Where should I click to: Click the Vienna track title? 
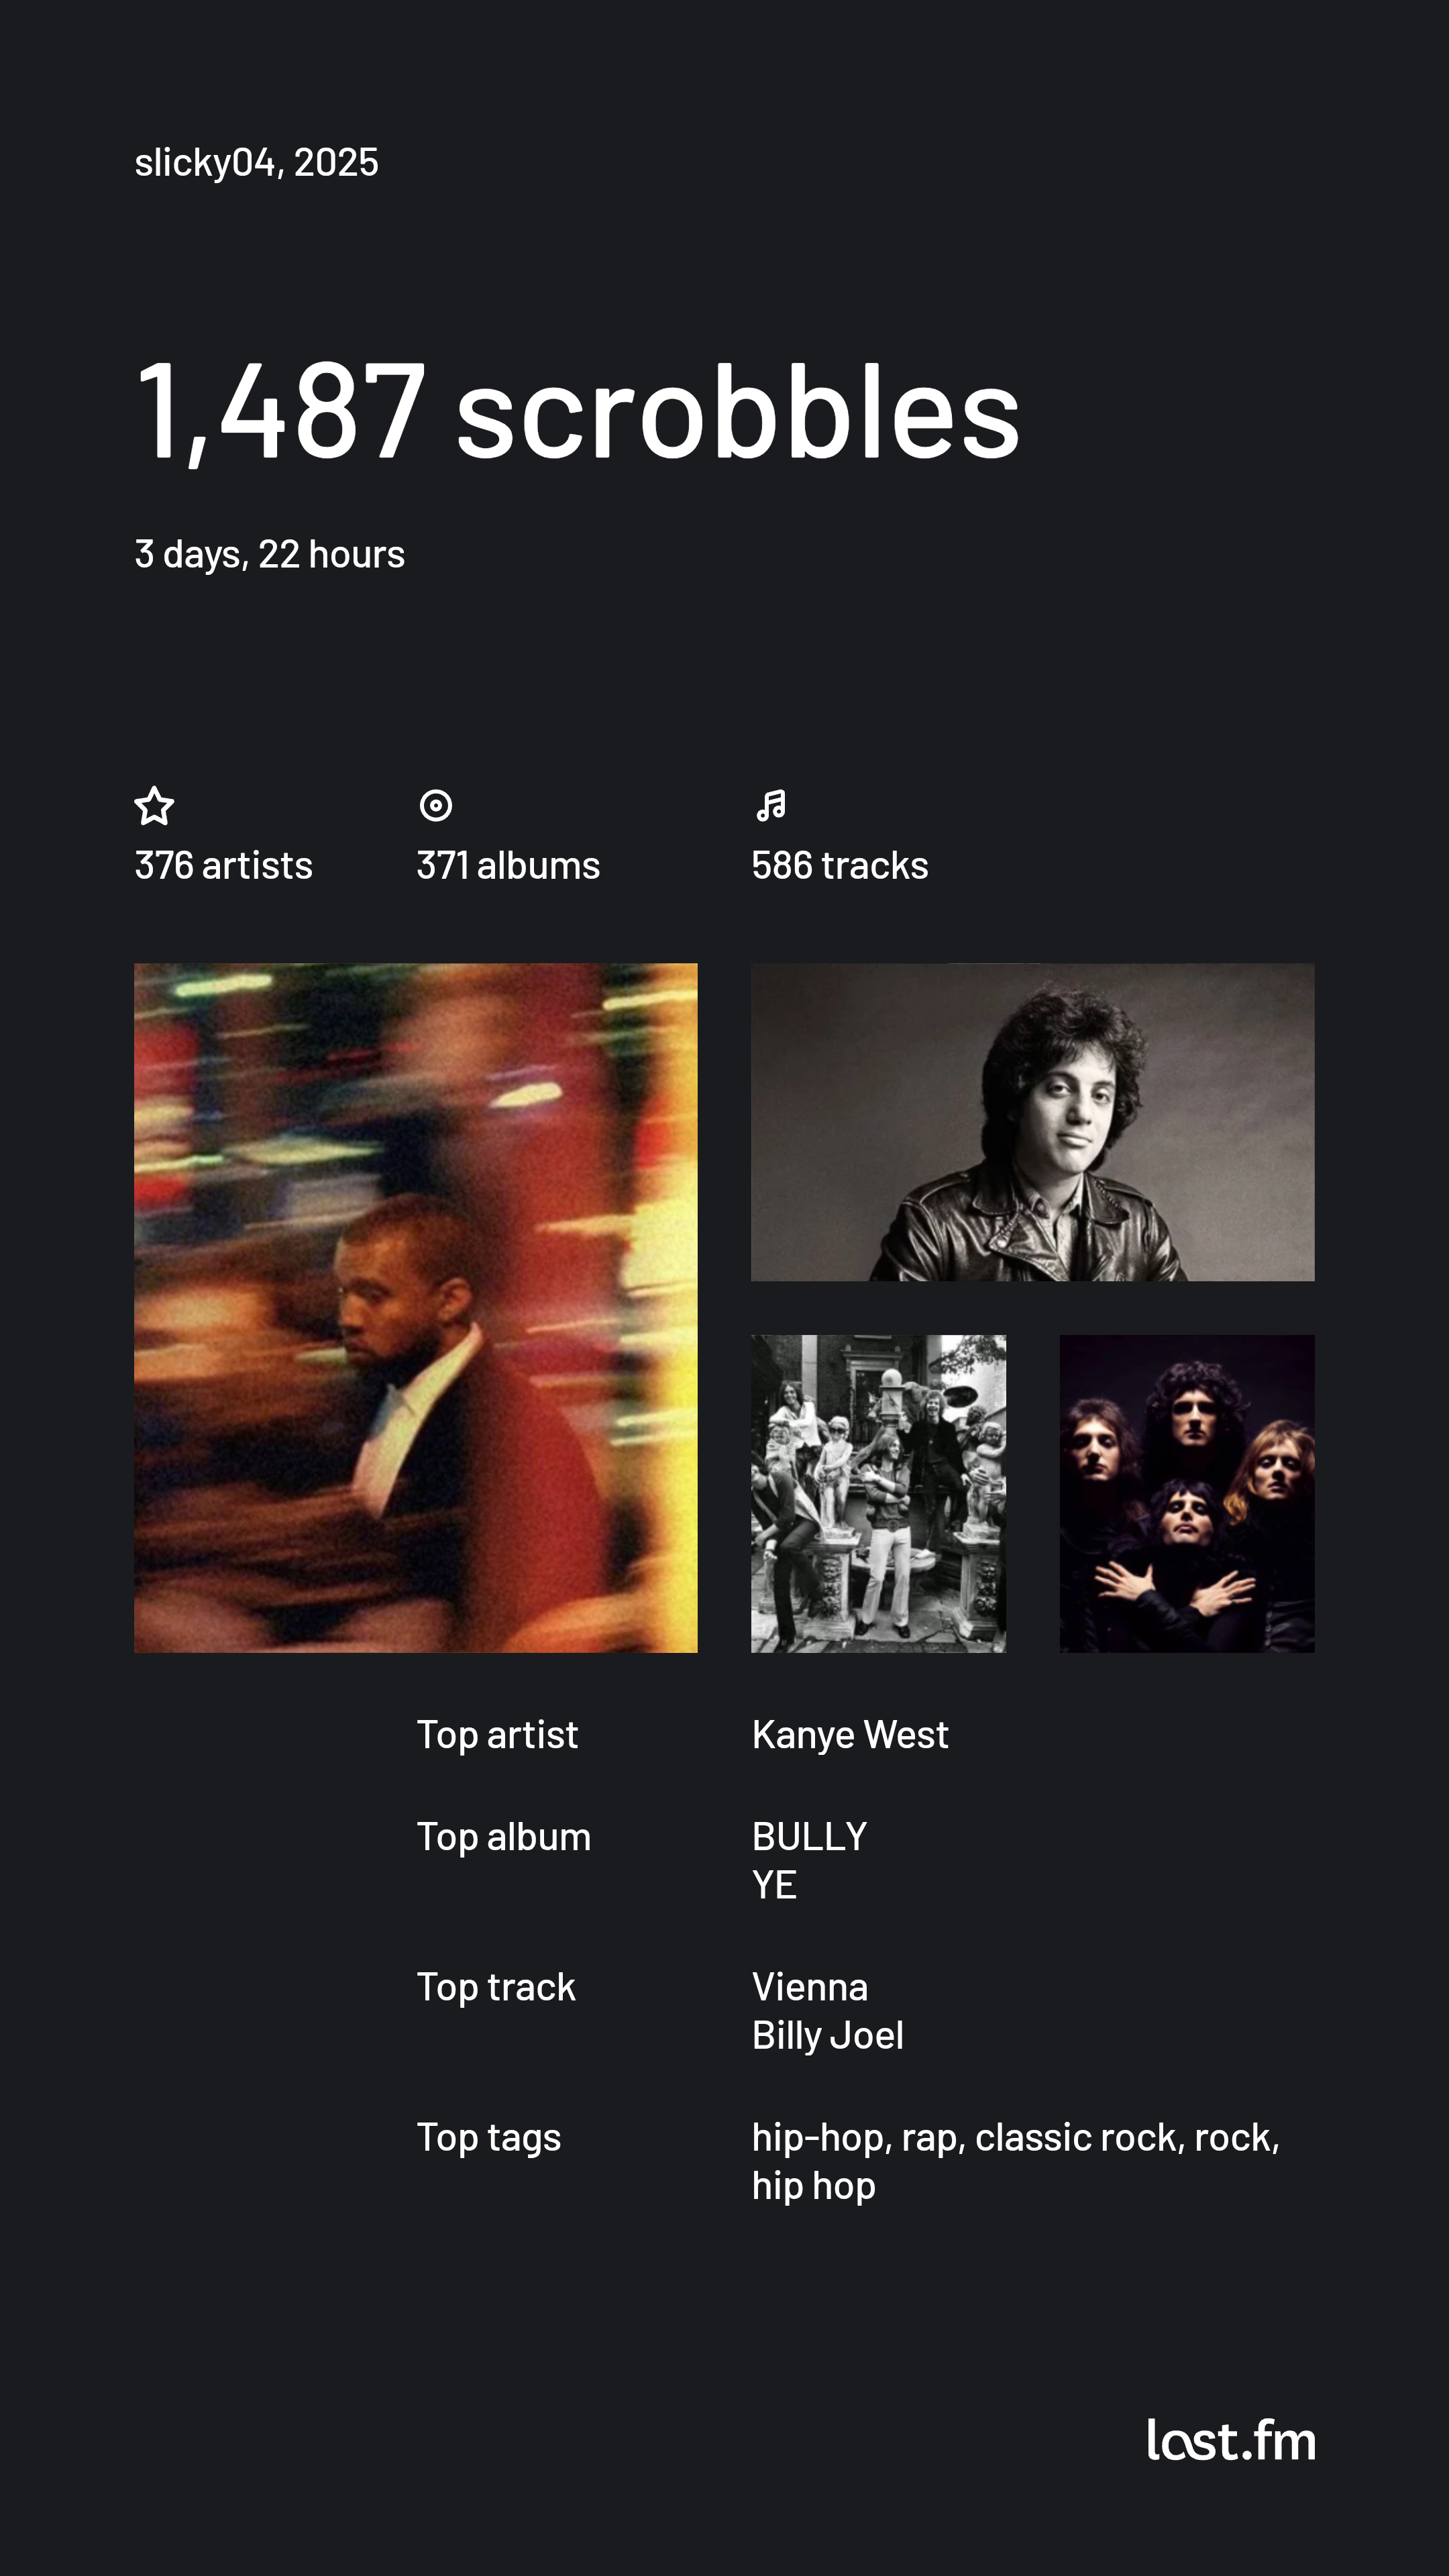[x=810, y=1987]
